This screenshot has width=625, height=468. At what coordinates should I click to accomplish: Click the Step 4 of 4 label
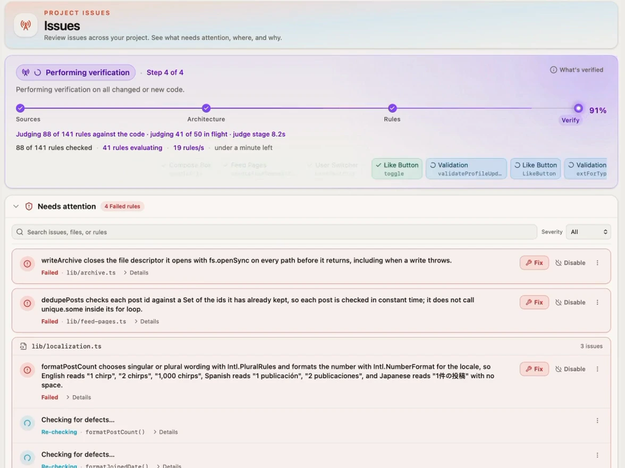tap(165, 73)
